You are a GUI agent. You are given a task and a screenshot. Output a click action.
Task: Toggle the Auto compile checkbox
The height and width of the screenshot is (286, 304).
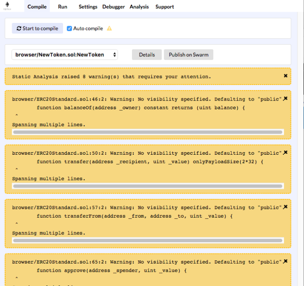tap(69, 29)
